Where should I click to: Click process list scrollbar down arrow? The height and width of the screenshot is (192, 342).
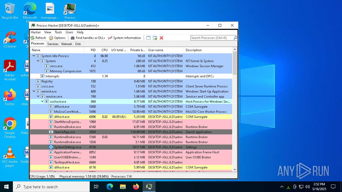pyautogui.click(x=235, y=169)
